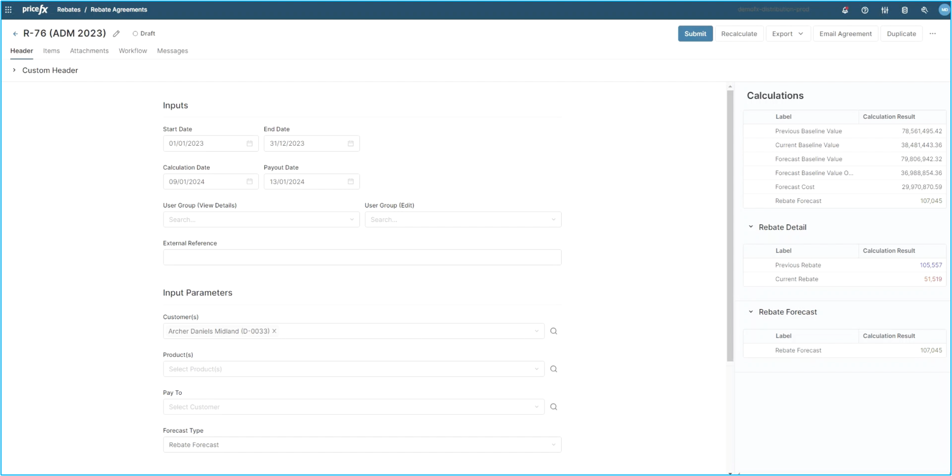The image size is (952, 476).
Task: Open the configuration sliders icon in top bar
Action: coord(885,10)
